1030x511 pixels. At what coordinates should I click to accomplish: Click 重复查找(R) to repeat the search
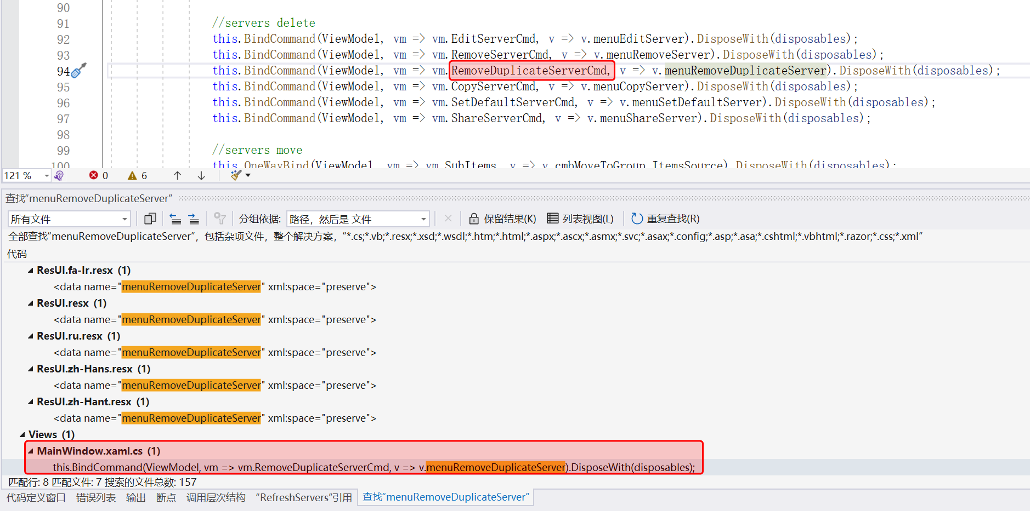pos(665,219)
